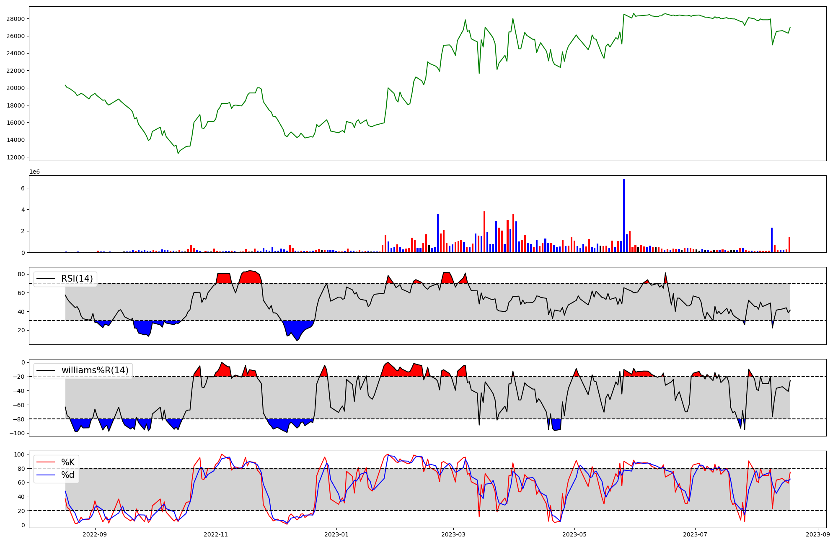Click the 12000 price axis tick label
The image size is (838, 544).
coord(15,157)
